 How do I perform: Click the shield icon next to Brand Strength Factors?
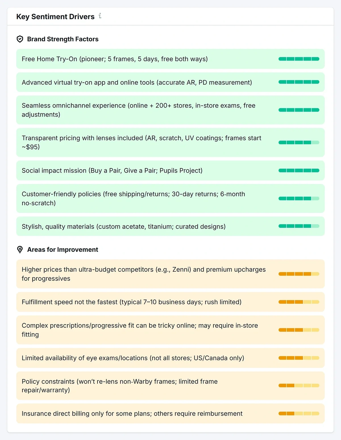point(20,39)
